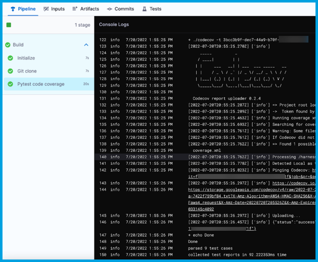Open the Commits tab
Screen dimensions: 318x262
pos(124,9)
